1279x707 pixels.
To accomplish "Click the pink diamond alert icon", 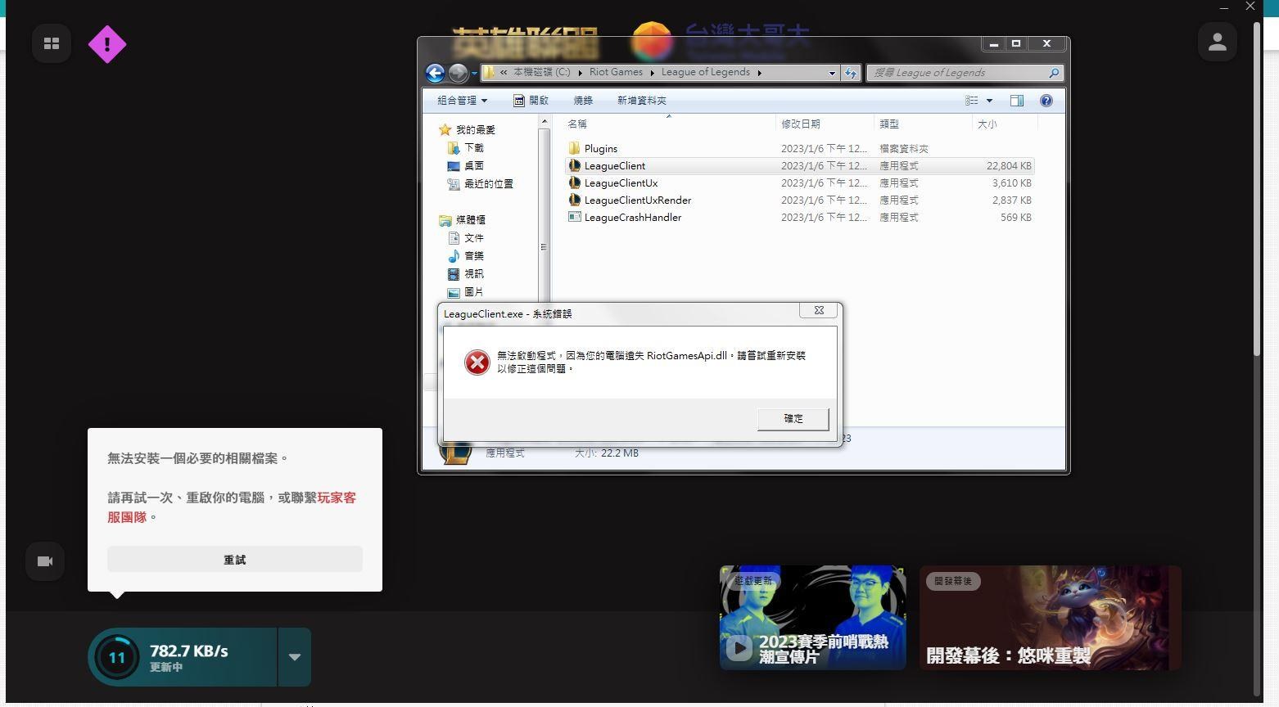I will [107, 44].
